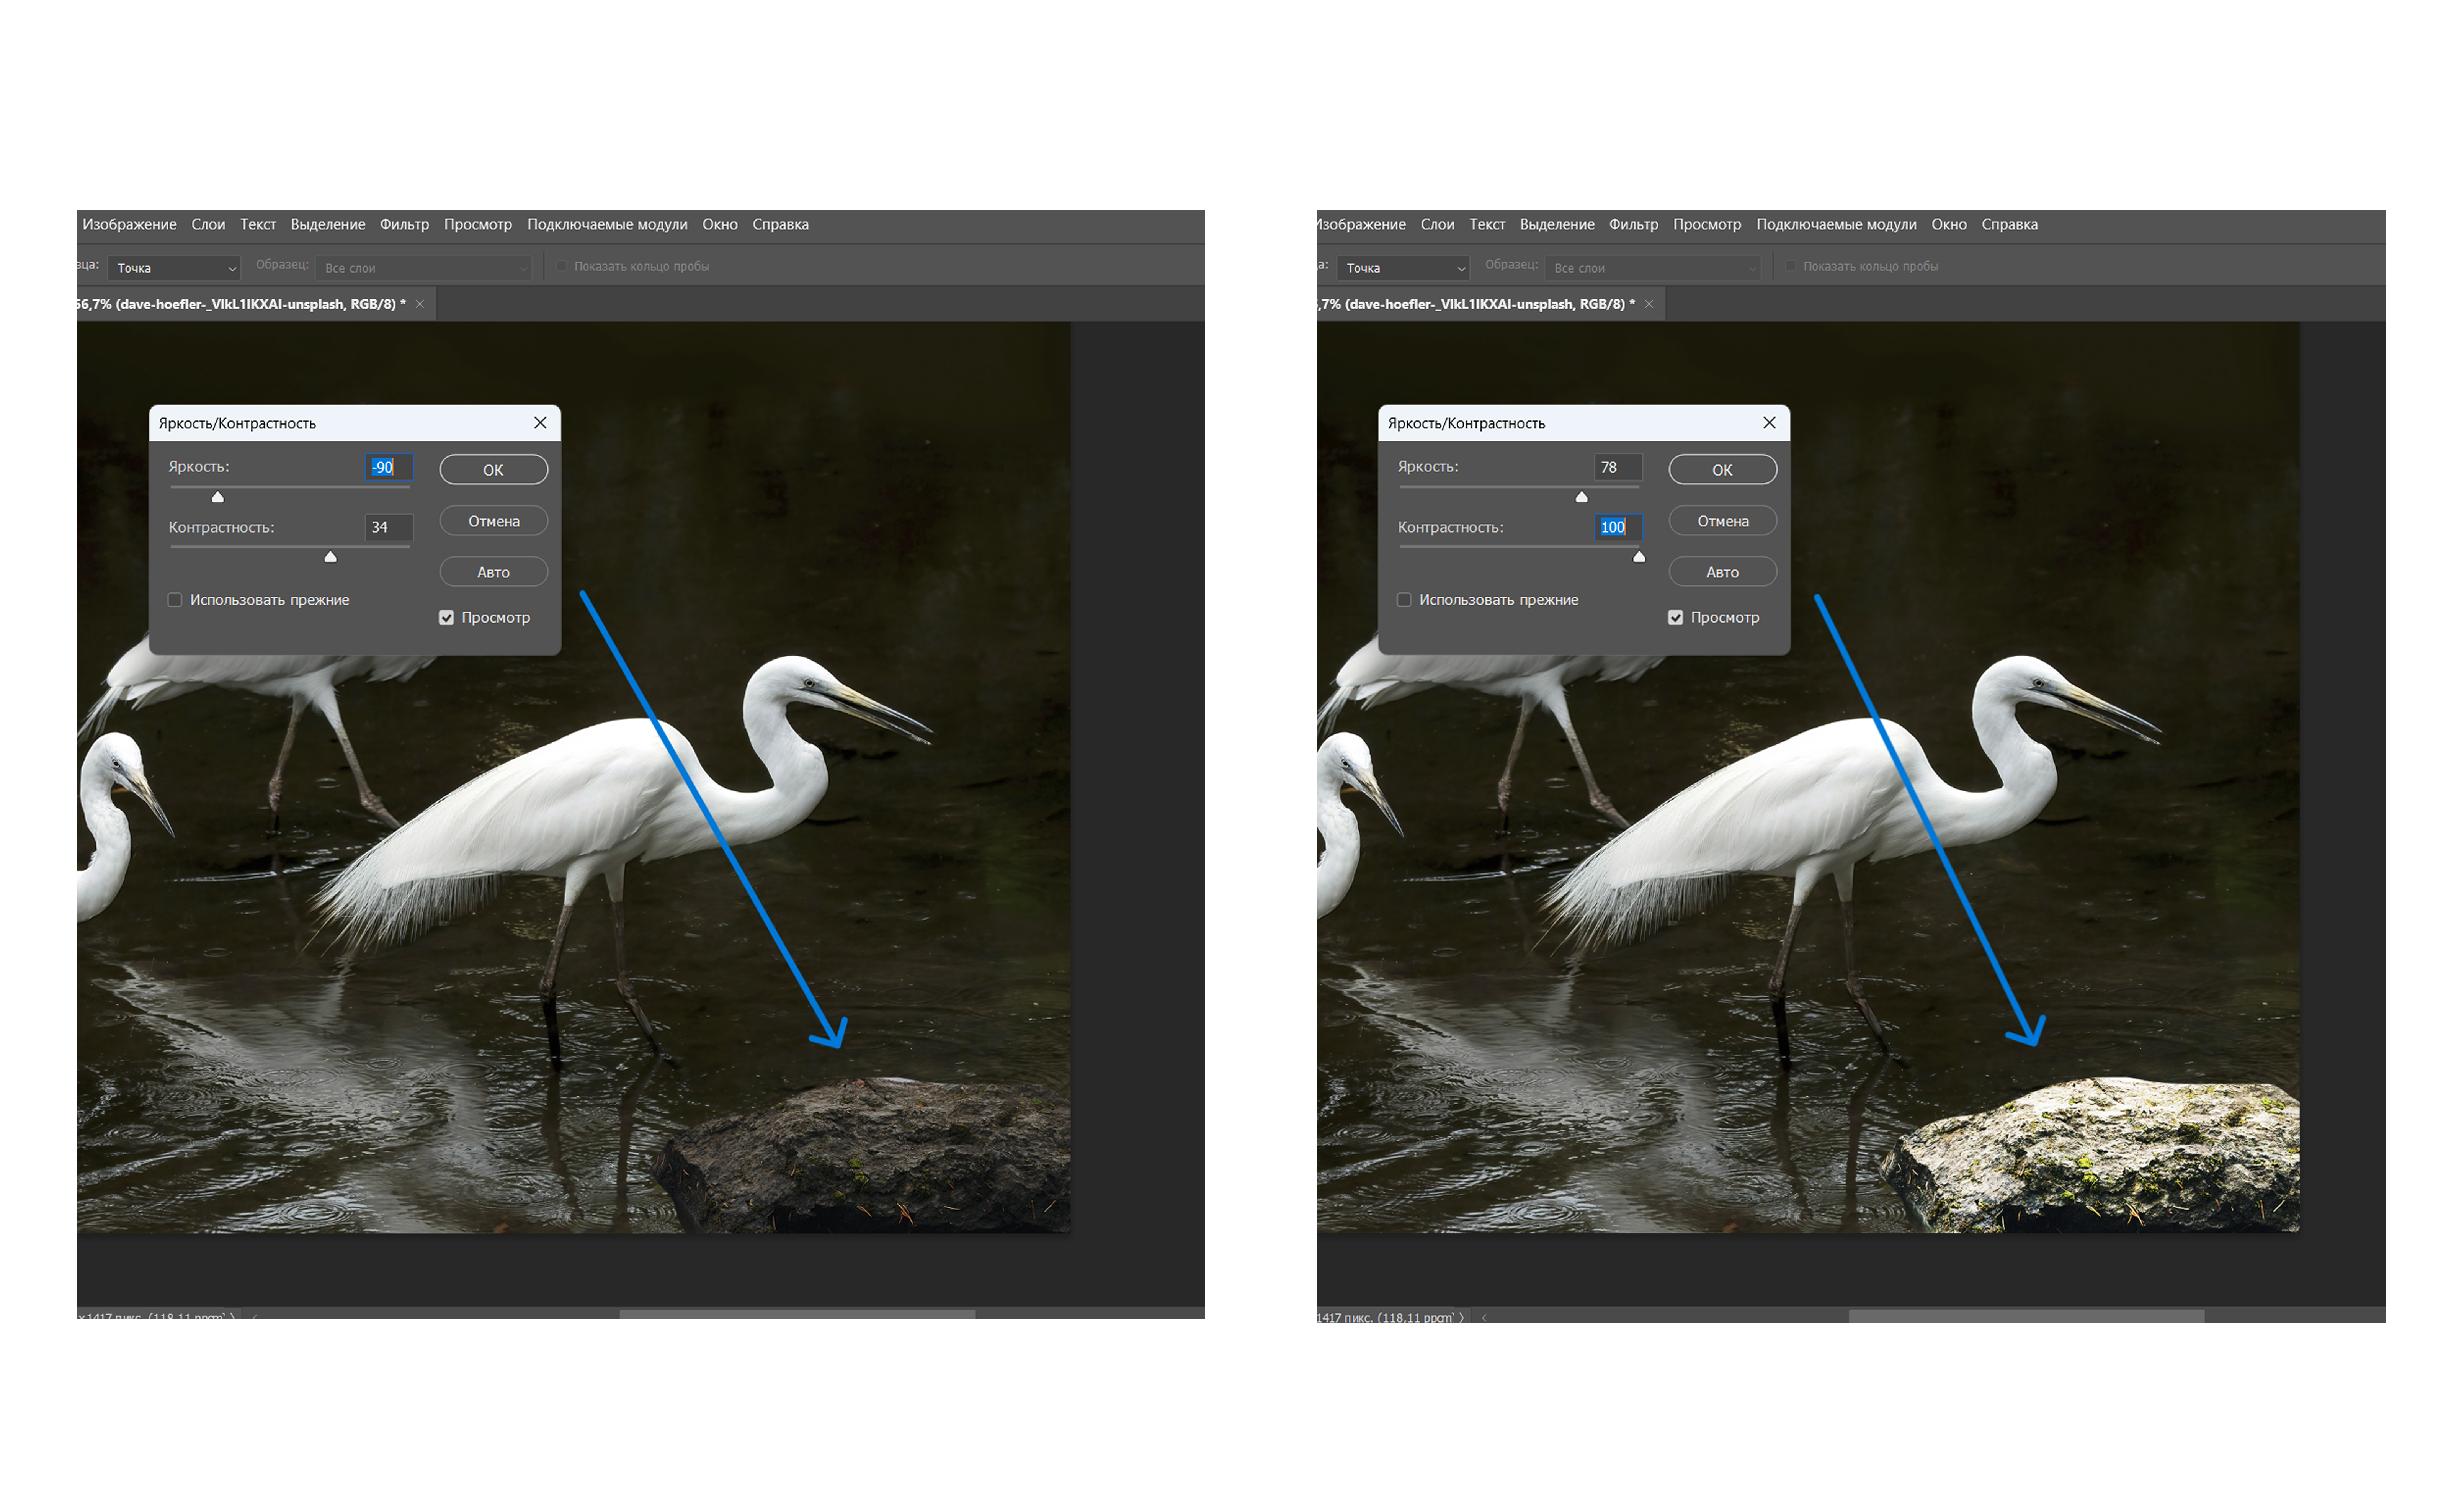The width and height of the screenshot is (2464, 1501).
Task: Click the Контрастность slider handle in right dialog
Action: click(1639, 557)
